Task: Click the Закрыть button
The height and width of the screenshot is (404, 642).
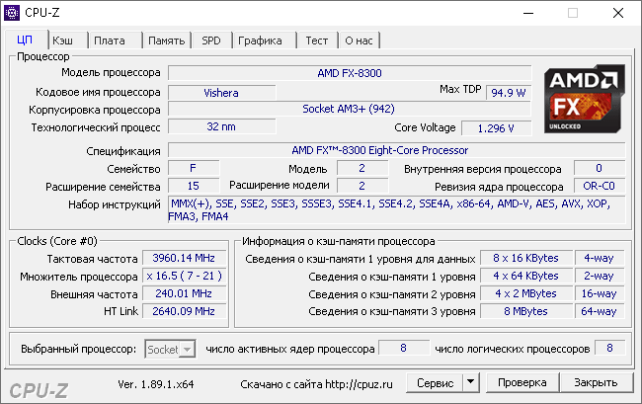Action: coord(596,382)
